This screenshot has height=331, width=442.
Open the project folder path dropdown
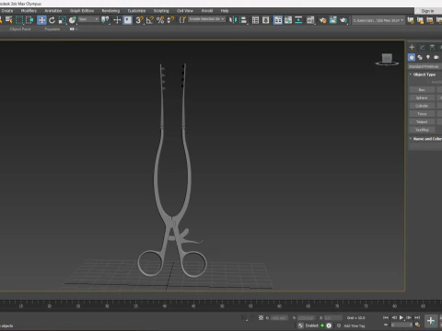click(378, 20)
